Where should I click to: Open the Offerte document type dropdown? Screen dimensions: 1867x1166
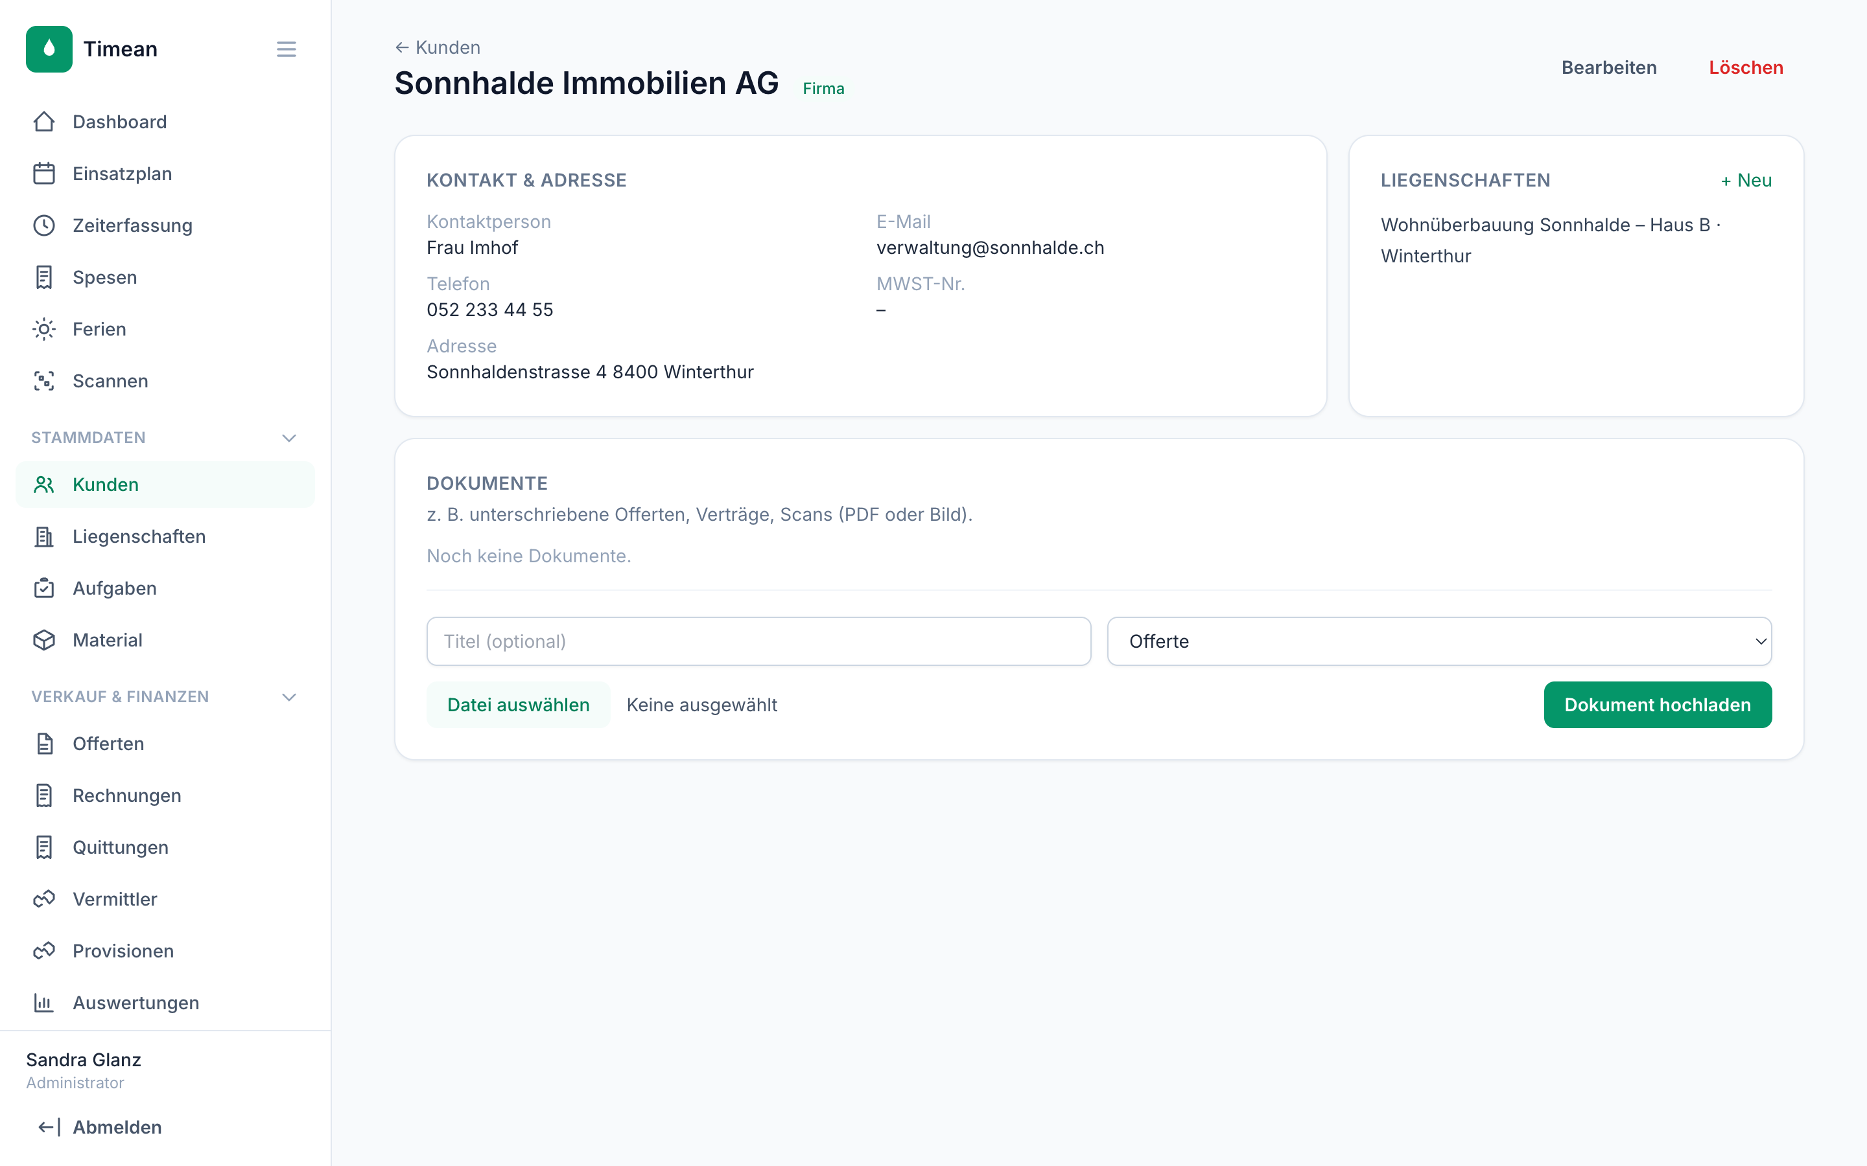point(1439,641)
